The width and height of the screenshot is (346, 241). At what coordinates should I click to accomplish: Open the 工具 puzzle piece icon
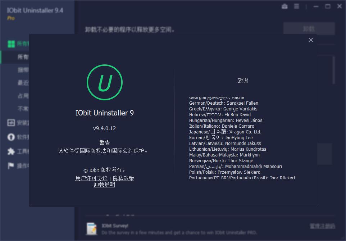click(12, 151)
